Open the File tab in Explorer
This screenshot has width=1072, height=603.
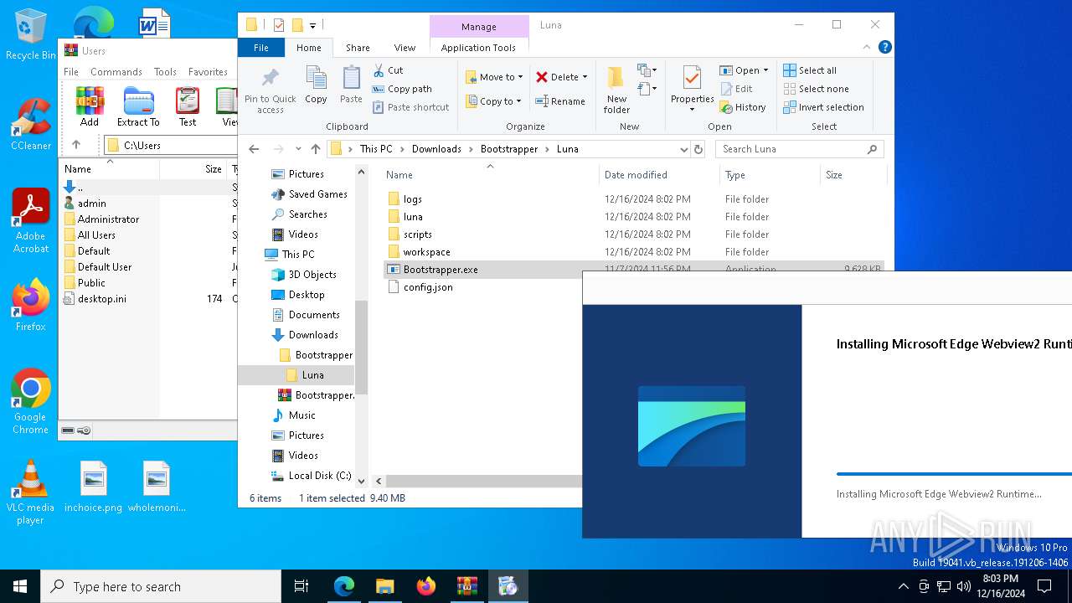point(261,48)
